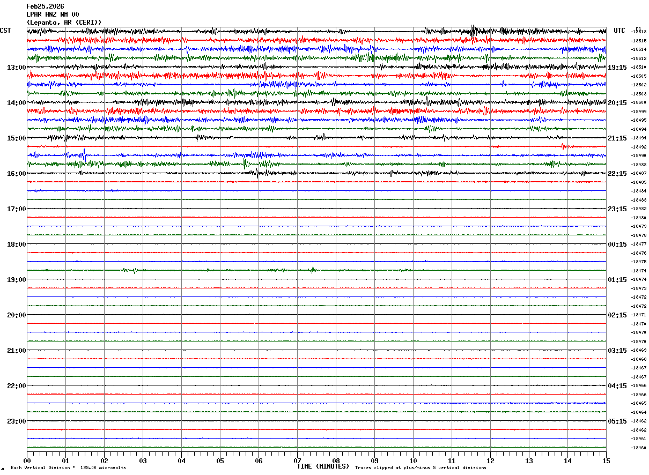Viewport: 649px width, 475px height.
Task: Click the '23:00' CST hour label
Action: (x=17, y=421)
